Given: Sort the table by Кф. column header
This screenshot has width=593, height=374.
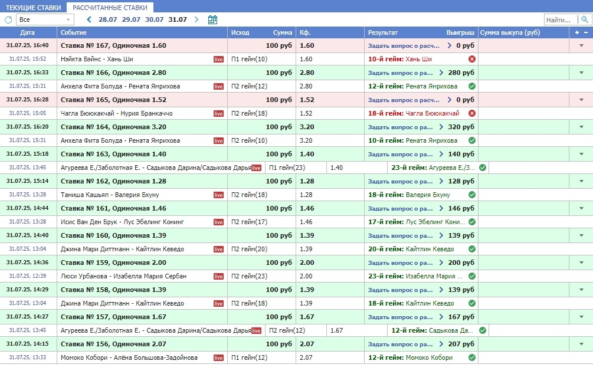Looking at the screenshot, I should click(305, 32).
